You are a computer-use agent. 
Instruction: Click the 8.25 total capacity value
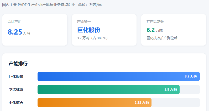coord(15,32)
